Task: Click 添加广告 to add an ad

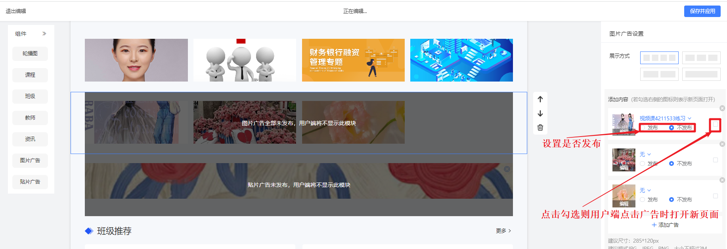Action: [x=665, y=225]
